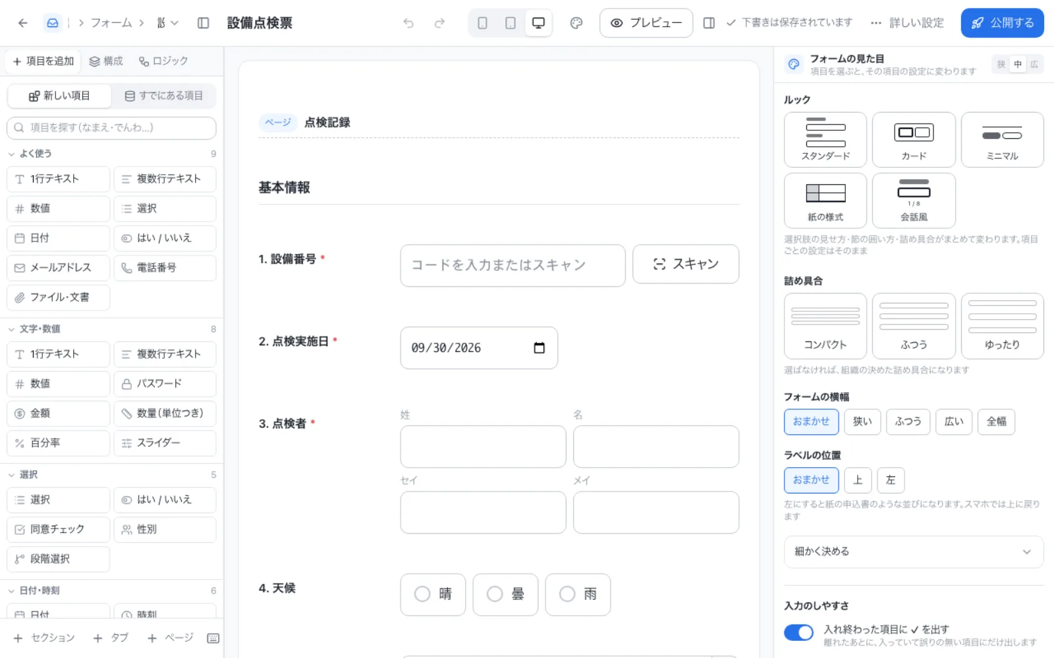Toggle the right panel layout icon
The image size is (1054, 658).
coord(709,23)
